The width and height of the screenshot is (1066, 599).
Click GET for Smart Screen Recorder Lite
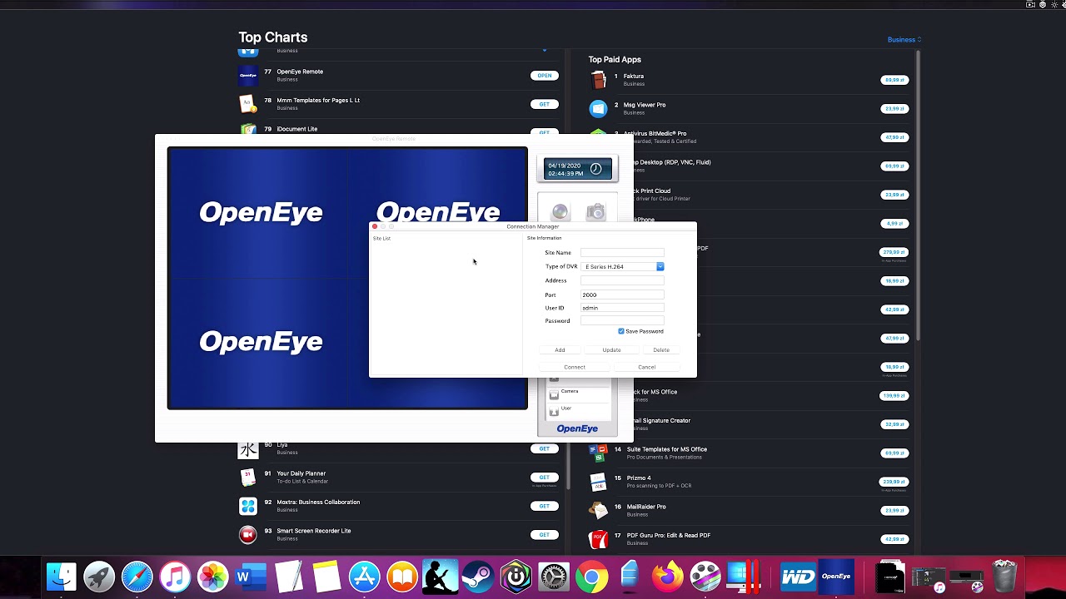(544, 534)
